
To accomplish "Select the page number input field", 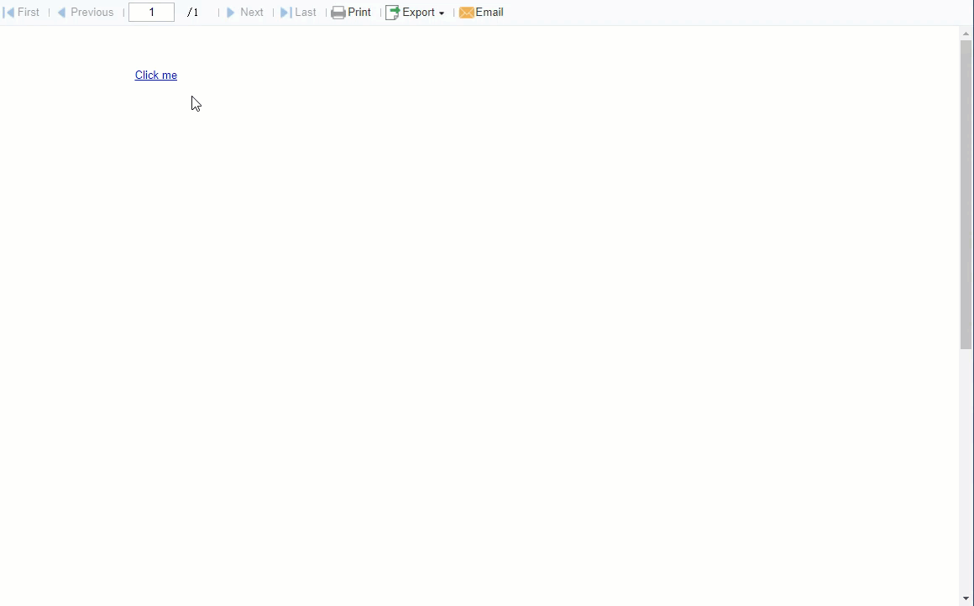I will (x=151, y=12).
